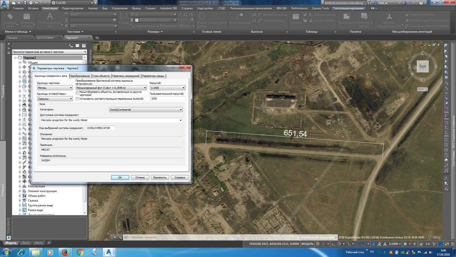This screenshot has height=257, width=456.
Task: Open Firefox from the Windows taskbar
Action: pyautogui.click(x=65, y=252)
